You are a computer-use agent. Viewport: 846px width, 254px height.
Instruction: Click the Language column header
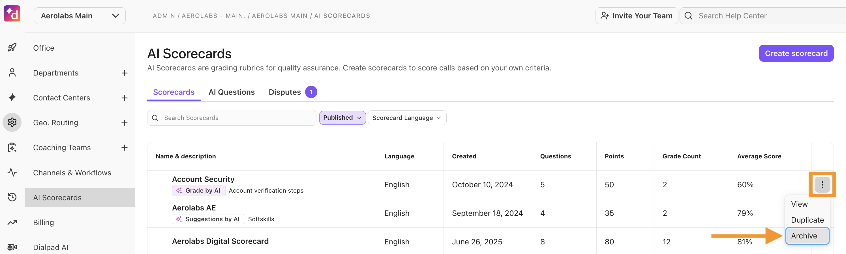pyautogui.click(x=399, y=156)
